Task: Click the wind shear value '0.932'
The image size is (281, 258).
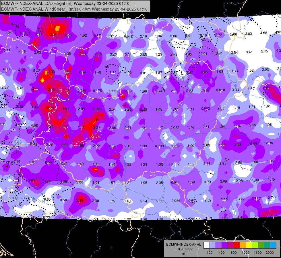Action: pos(175,128)
